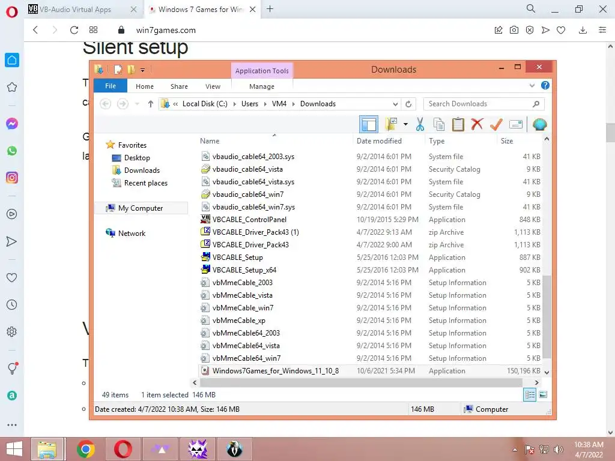Open the address bar history dropdown
The image size is (615, 461).
click(395, 104)
